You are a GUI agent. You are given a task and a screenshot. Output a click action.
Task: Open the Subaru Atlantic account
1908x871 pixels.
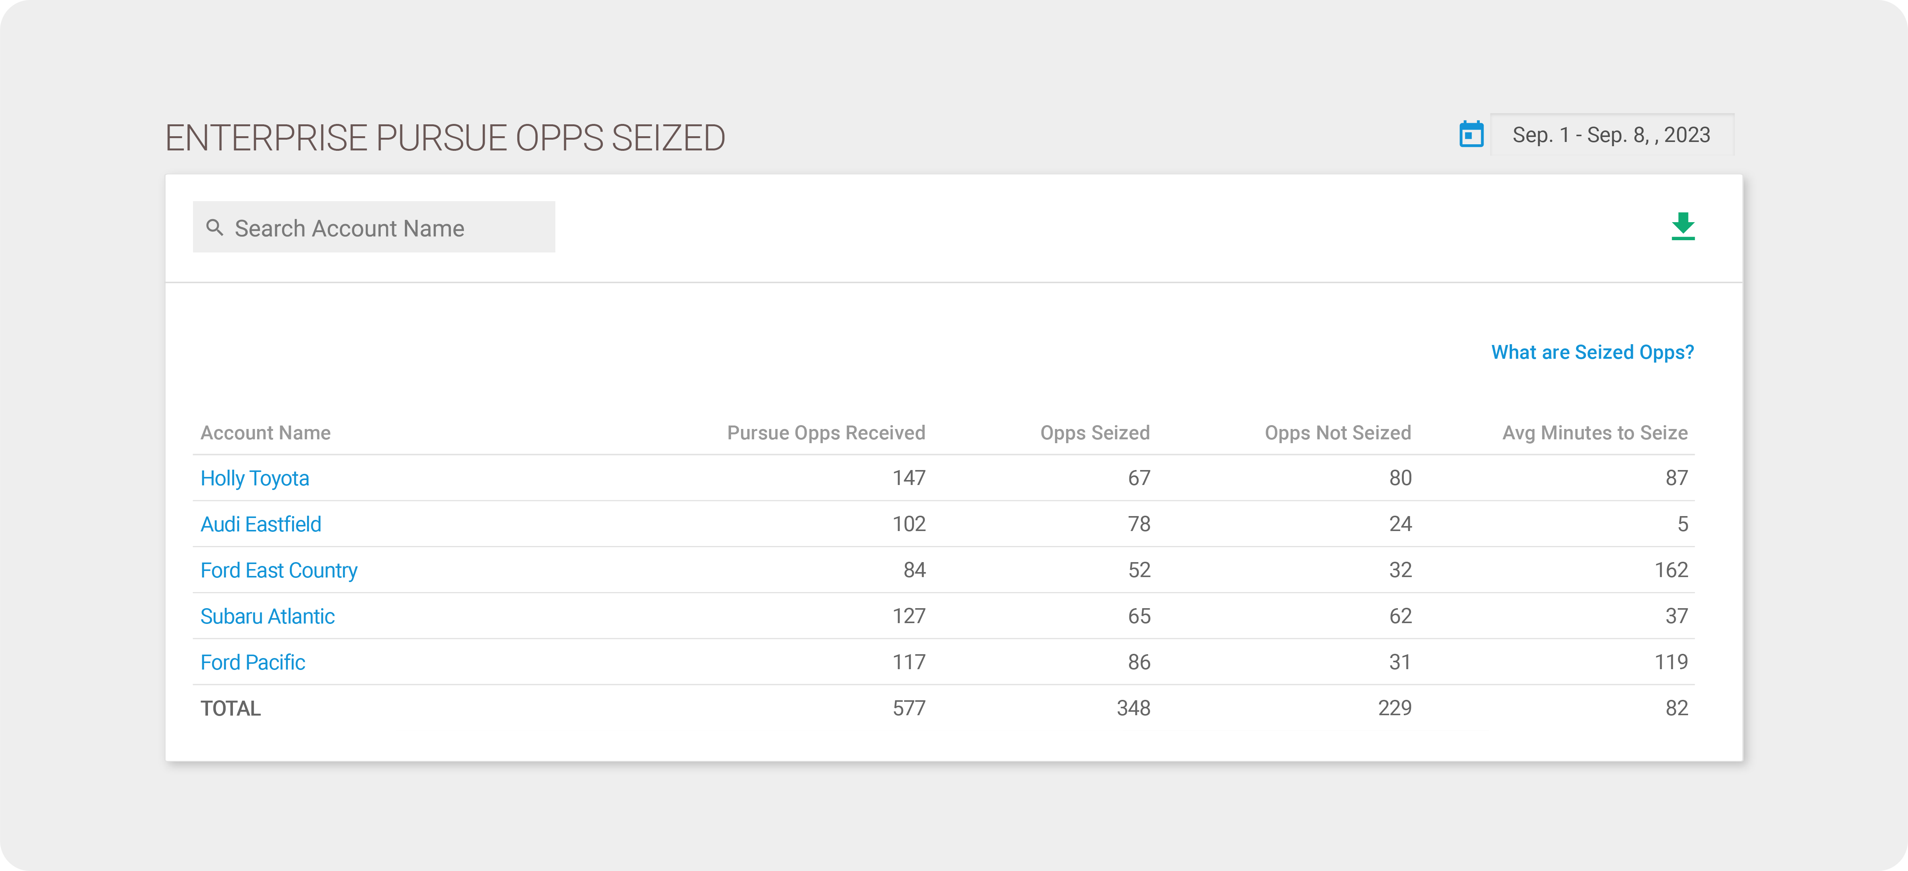pyautogui.click(x=267, y=616)
